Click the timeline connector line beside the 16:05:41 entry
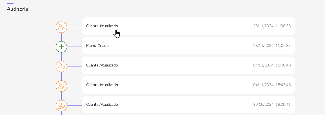 pyautogui.click(x=74, y=106)
